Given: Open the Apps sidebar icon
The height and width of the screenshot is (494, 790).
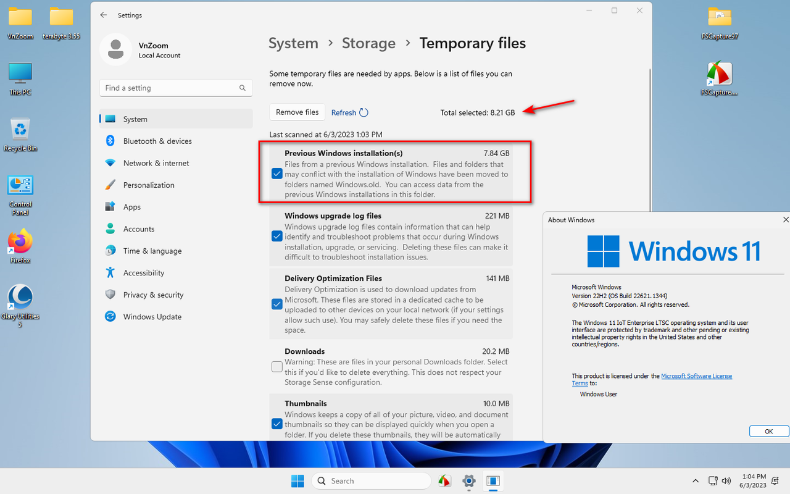Looking at the screenshot, I should click(110, 207).
